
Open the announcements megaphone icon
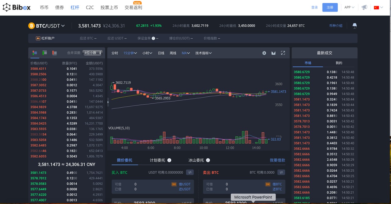(x=364, y=7)
